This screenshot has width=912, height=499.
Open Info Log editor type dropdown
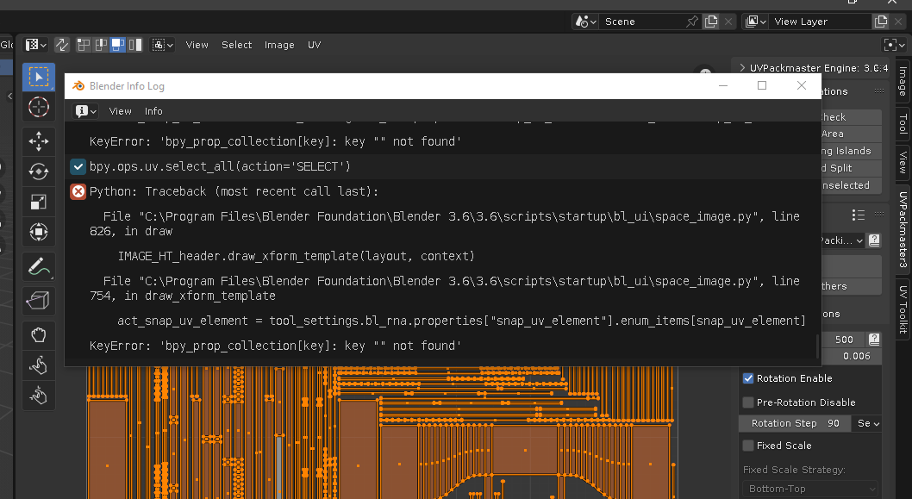click(85, 111)
